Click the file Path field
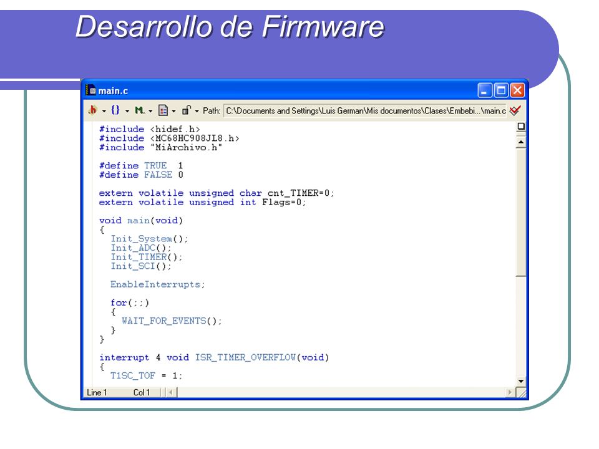 coord(365,111)
